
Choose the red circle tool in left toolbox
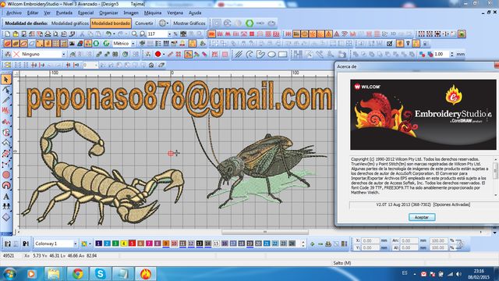coord(6,175)
